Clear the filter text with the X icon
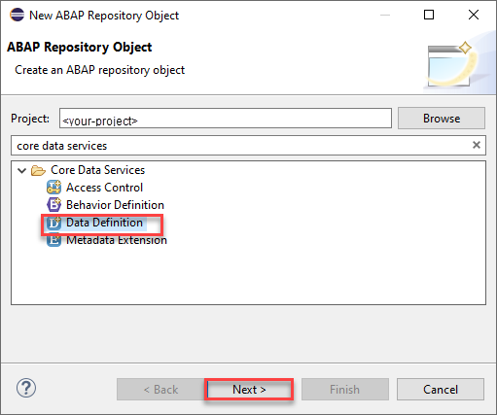Viewport: 497px width, 415px height. (x=477, y=145)
